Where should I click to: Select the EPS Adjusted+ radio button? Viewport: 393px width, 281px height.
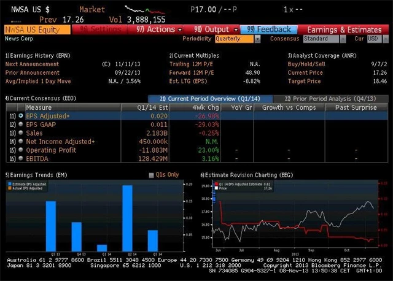[21, 116]
